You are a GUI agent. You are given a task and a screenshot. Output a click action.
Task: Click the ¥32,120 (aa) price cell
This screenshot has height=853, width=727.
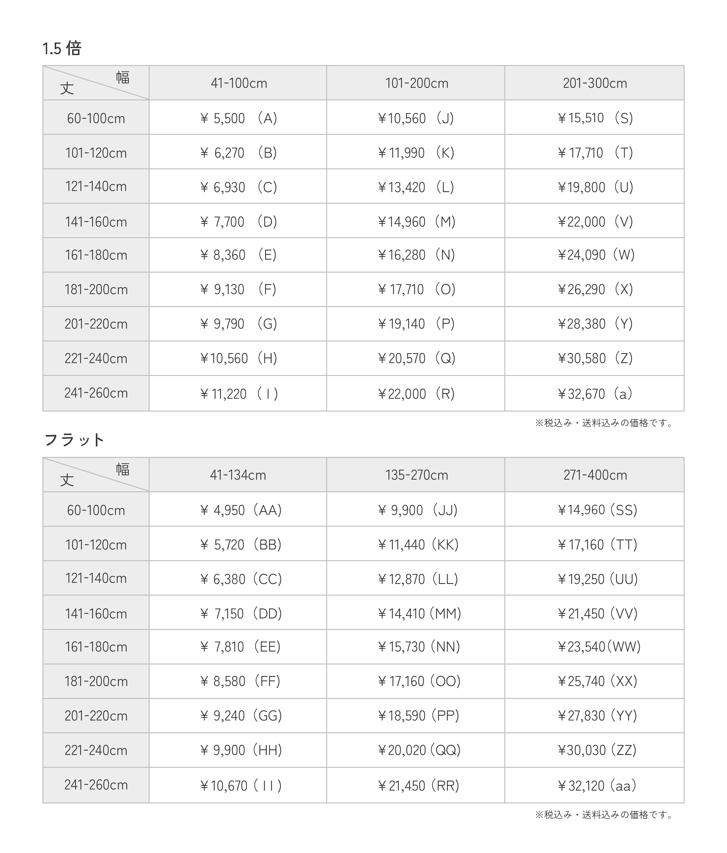pyautogui.click(x=596, y=786)
